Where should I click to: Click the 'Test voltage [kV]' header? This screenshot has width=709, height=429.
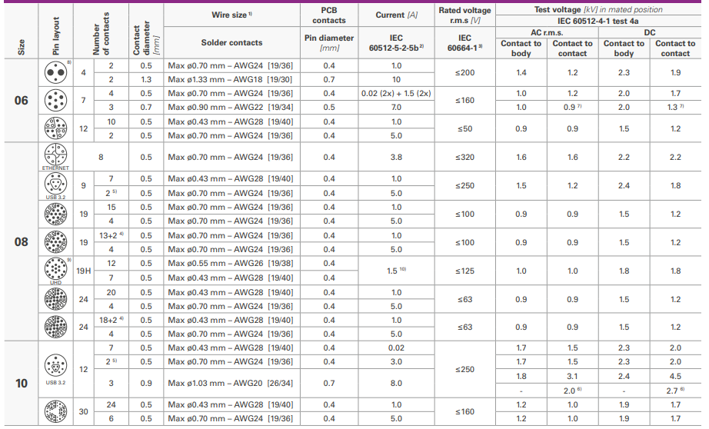coord(597,10)
